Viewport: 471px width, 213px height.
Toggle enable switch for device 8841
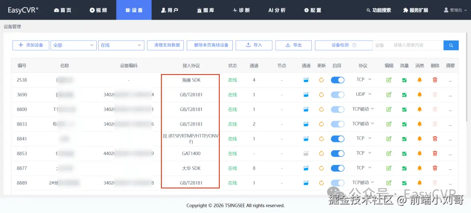pos(338,139)
